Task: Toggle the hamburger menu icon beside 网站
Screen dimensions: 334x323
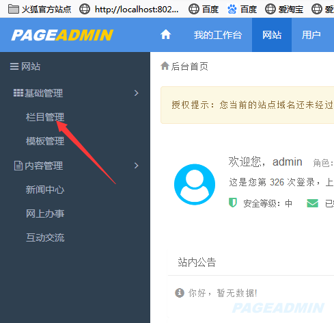Action: click(14, 66)
